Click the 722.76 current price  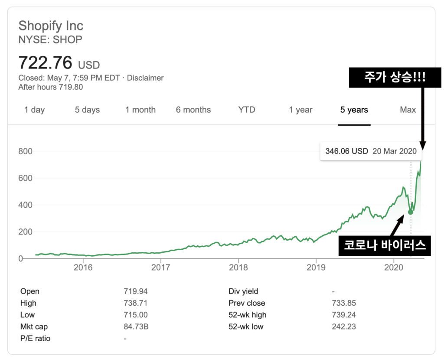tap(45, 63)
